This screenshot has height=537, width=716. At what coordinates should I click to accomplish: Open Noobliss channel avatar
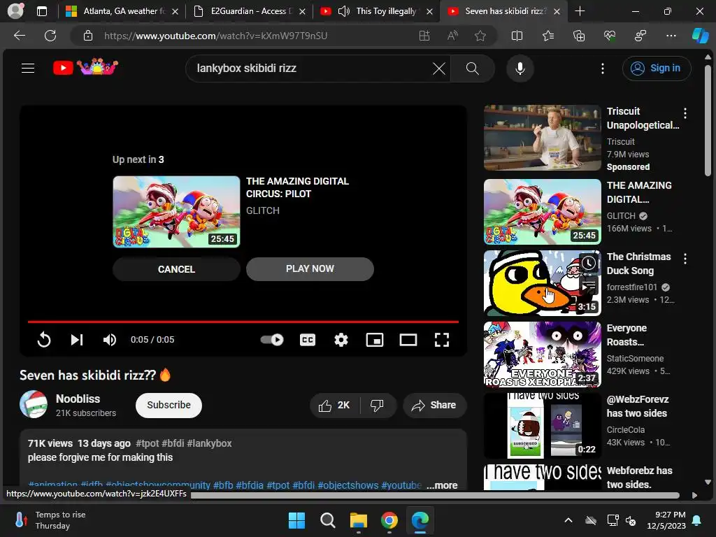click(x=34, y=405)
